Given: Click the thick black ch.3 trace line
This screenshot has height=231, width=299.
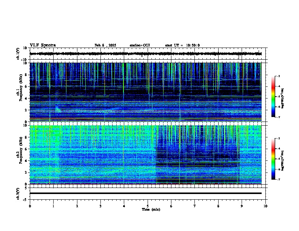Looking at the screenshot, I should [x=145, y=193].
